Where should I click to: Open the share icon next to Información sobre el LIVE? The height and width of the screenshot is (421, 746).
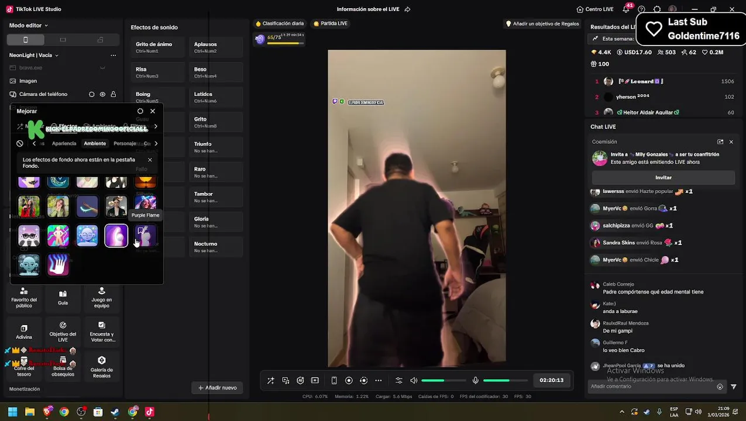pyautogui.click(x=407, y=9)
